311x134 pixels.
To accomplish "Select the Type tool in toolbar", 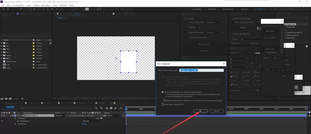I will (x=39, y=9).
